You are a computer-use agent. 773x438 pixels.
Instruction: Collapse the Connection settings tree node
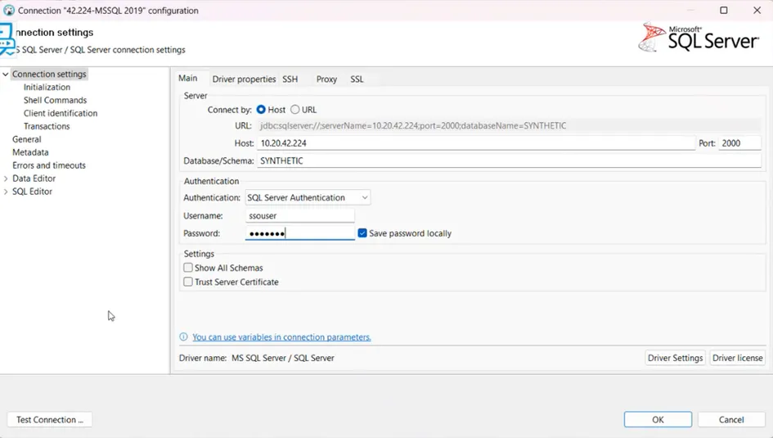(6, 74)
